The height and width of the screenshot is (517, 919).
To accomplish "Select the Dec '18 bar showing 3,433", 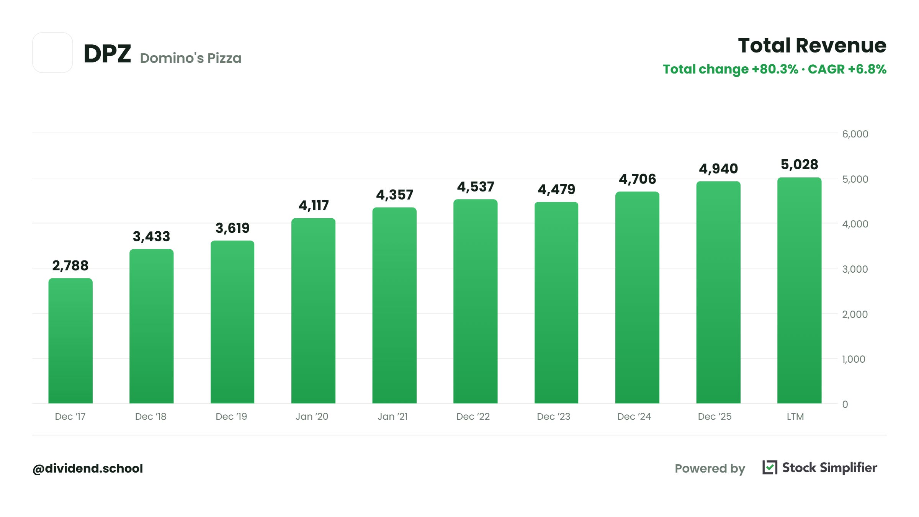I will click(x=151, y=326).
